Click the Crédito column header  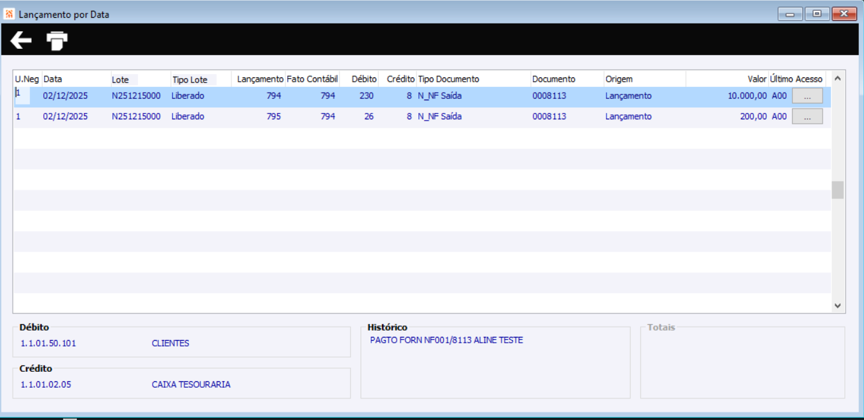tap(401, 79)
